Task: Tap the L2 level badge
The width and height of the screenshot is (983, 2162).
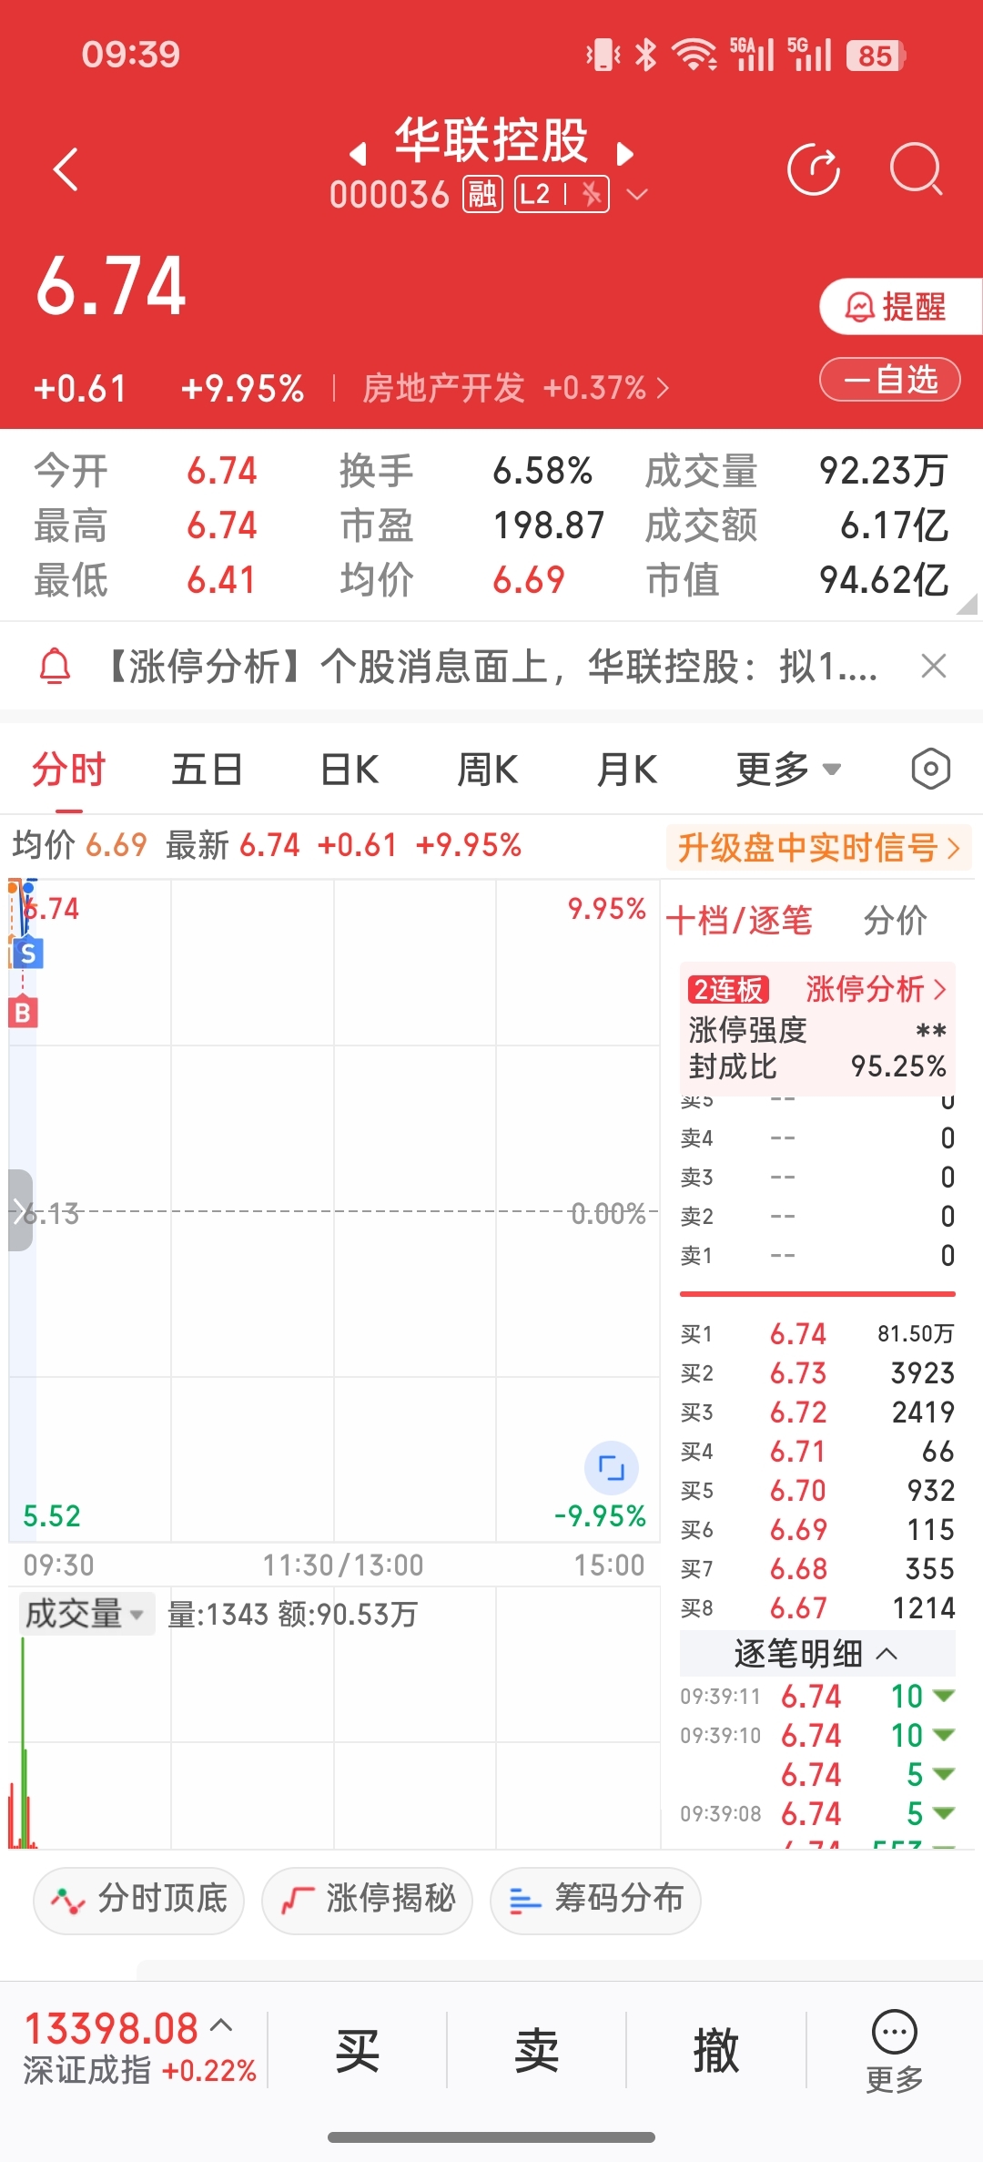Action: click(x=562, y=194)
